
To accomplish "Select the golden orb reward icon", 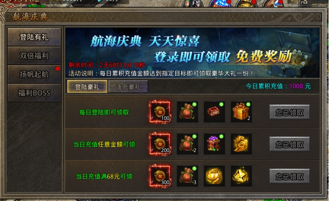I will tap(214, 176).
